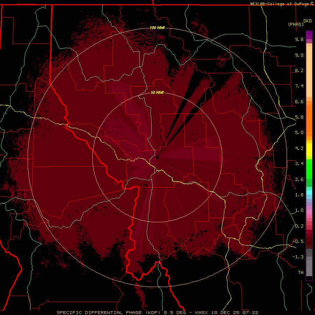The height and width of the screenshot is (315, 315).
Task: Click the [PHAS] label near the color scale
Action: [x=296, y=24]
